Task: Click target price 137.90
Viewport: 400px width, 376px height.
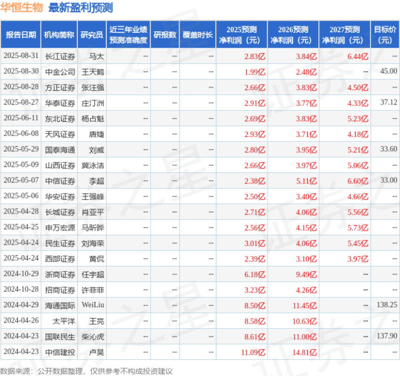Action: (x=387, y=336)
